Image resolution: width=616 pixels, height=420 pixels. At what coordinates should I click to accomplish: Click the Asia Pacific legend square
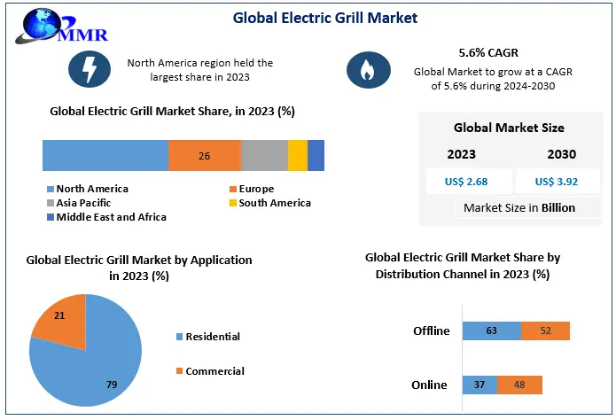[50, 203]
